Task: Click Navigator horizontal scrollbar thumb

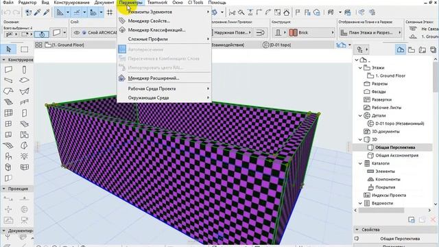Action: [x=381, y=210]
